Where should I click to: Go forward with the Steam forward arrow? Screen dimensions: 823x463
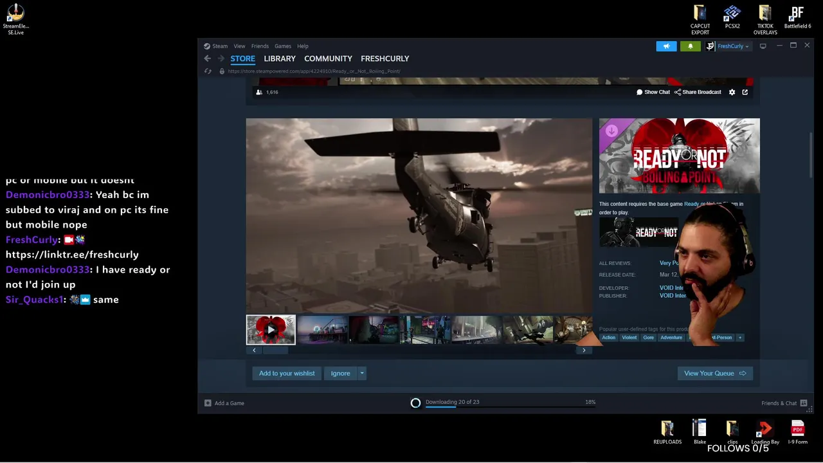[x=221, y=59]
